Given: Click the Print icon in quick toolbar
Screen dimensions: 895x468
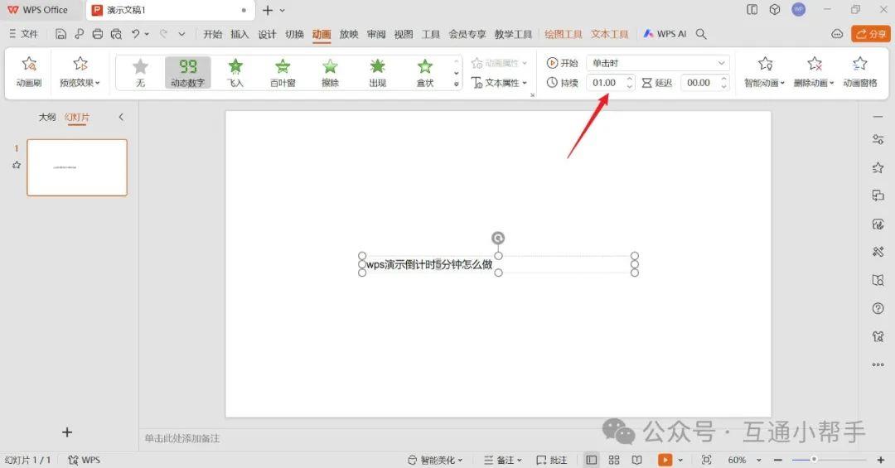Looking at the screenshot, I should point(98,34).
